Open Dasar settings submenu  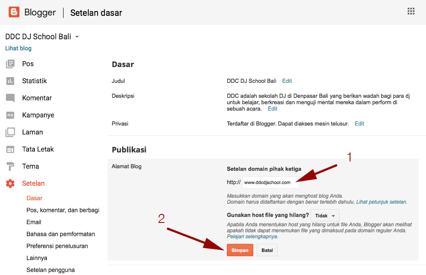35,198
